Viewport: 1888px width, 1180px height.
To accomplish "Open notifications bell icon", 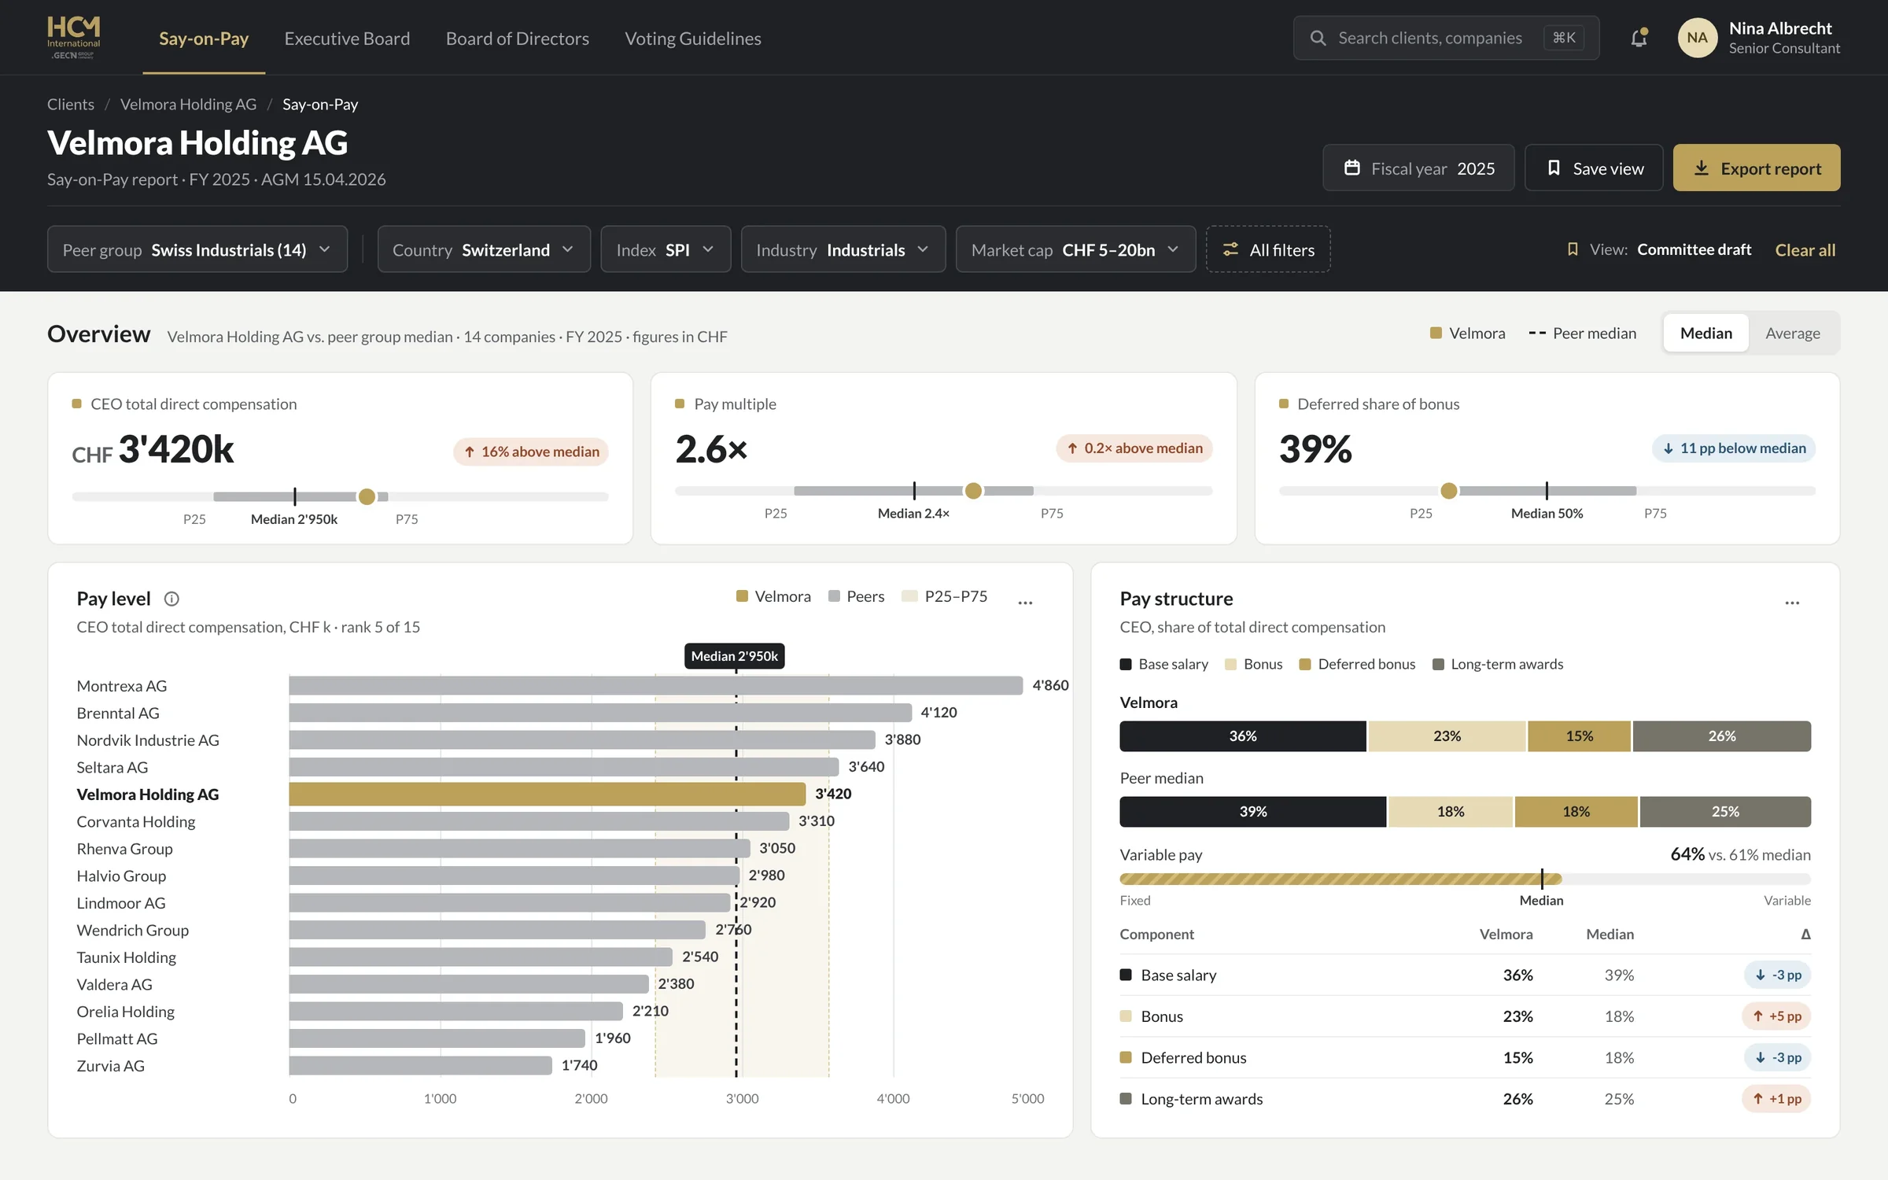I will tap(1639, 38).
